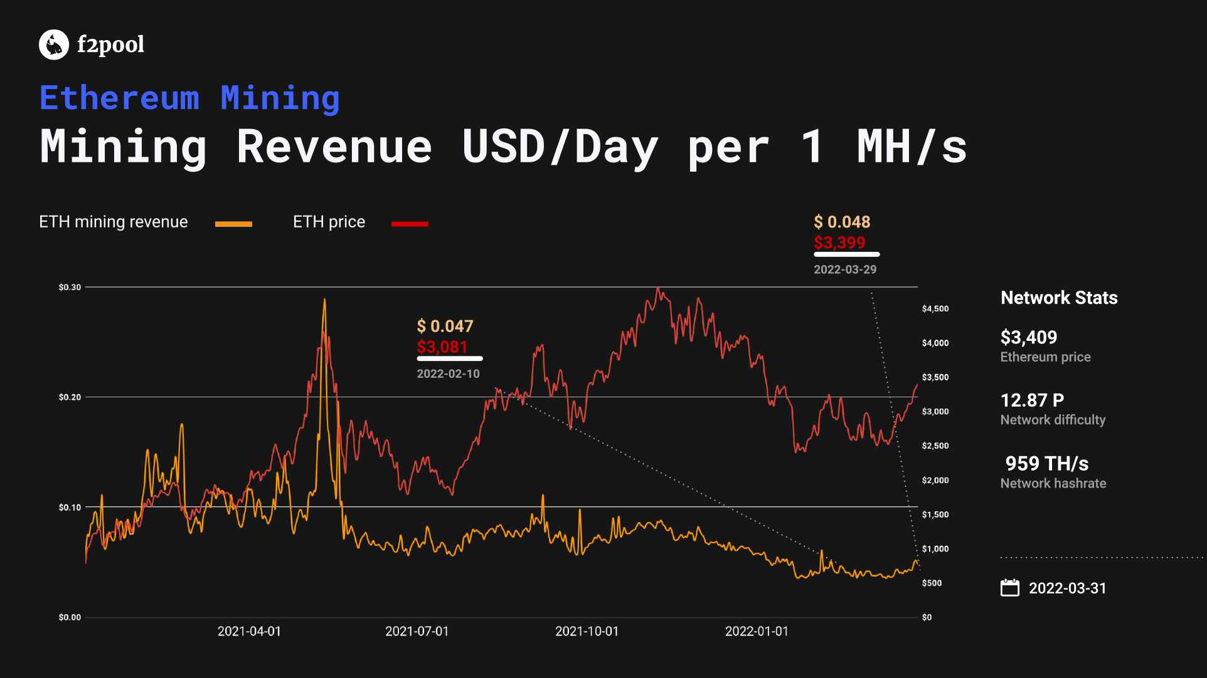Click the 2021-10-01 x-axis label
This screenshot has width=1207, height=678.
point(587,632)
